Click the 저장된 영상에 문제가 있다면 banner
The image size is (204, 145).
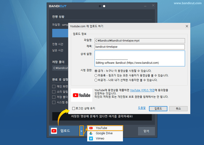click(x=102, y=116)
